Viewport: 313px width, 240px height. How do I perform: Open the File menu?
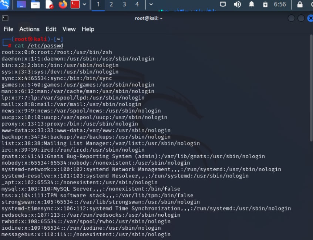9,29
